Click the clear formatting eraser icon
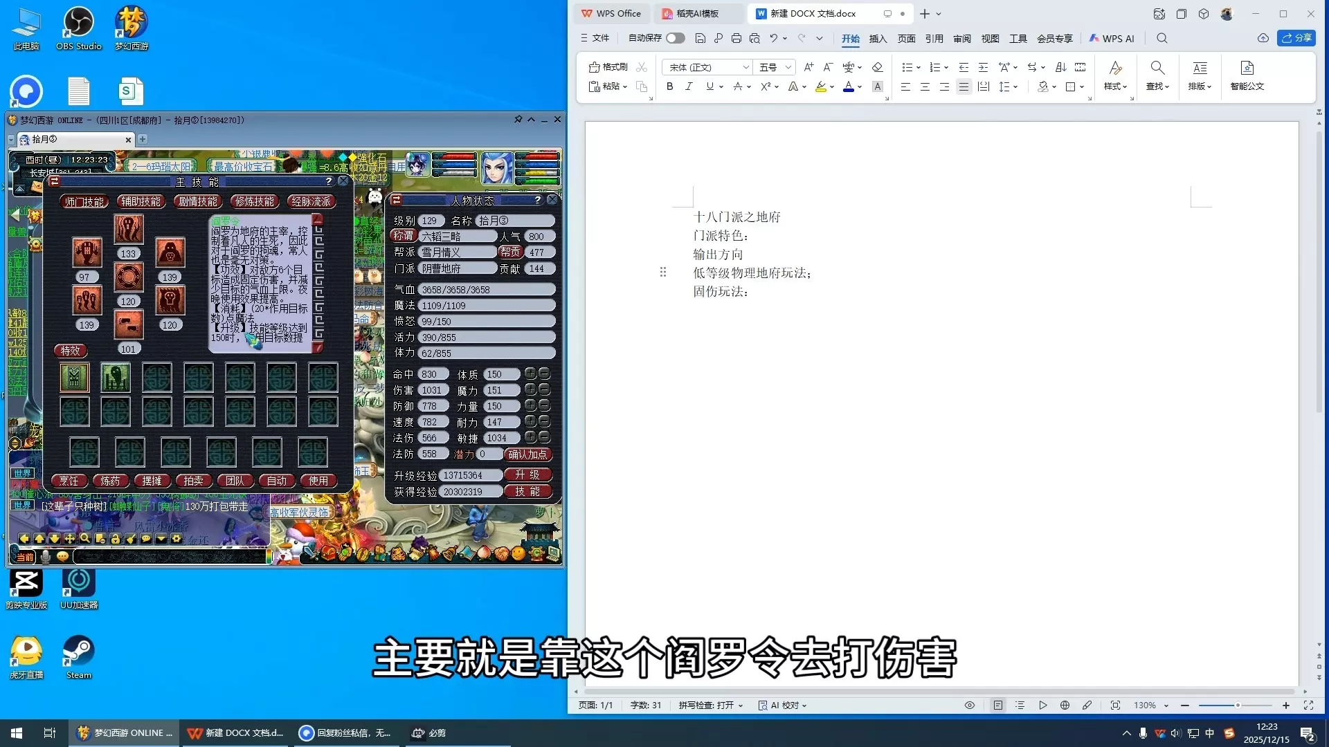 (877, 67)
